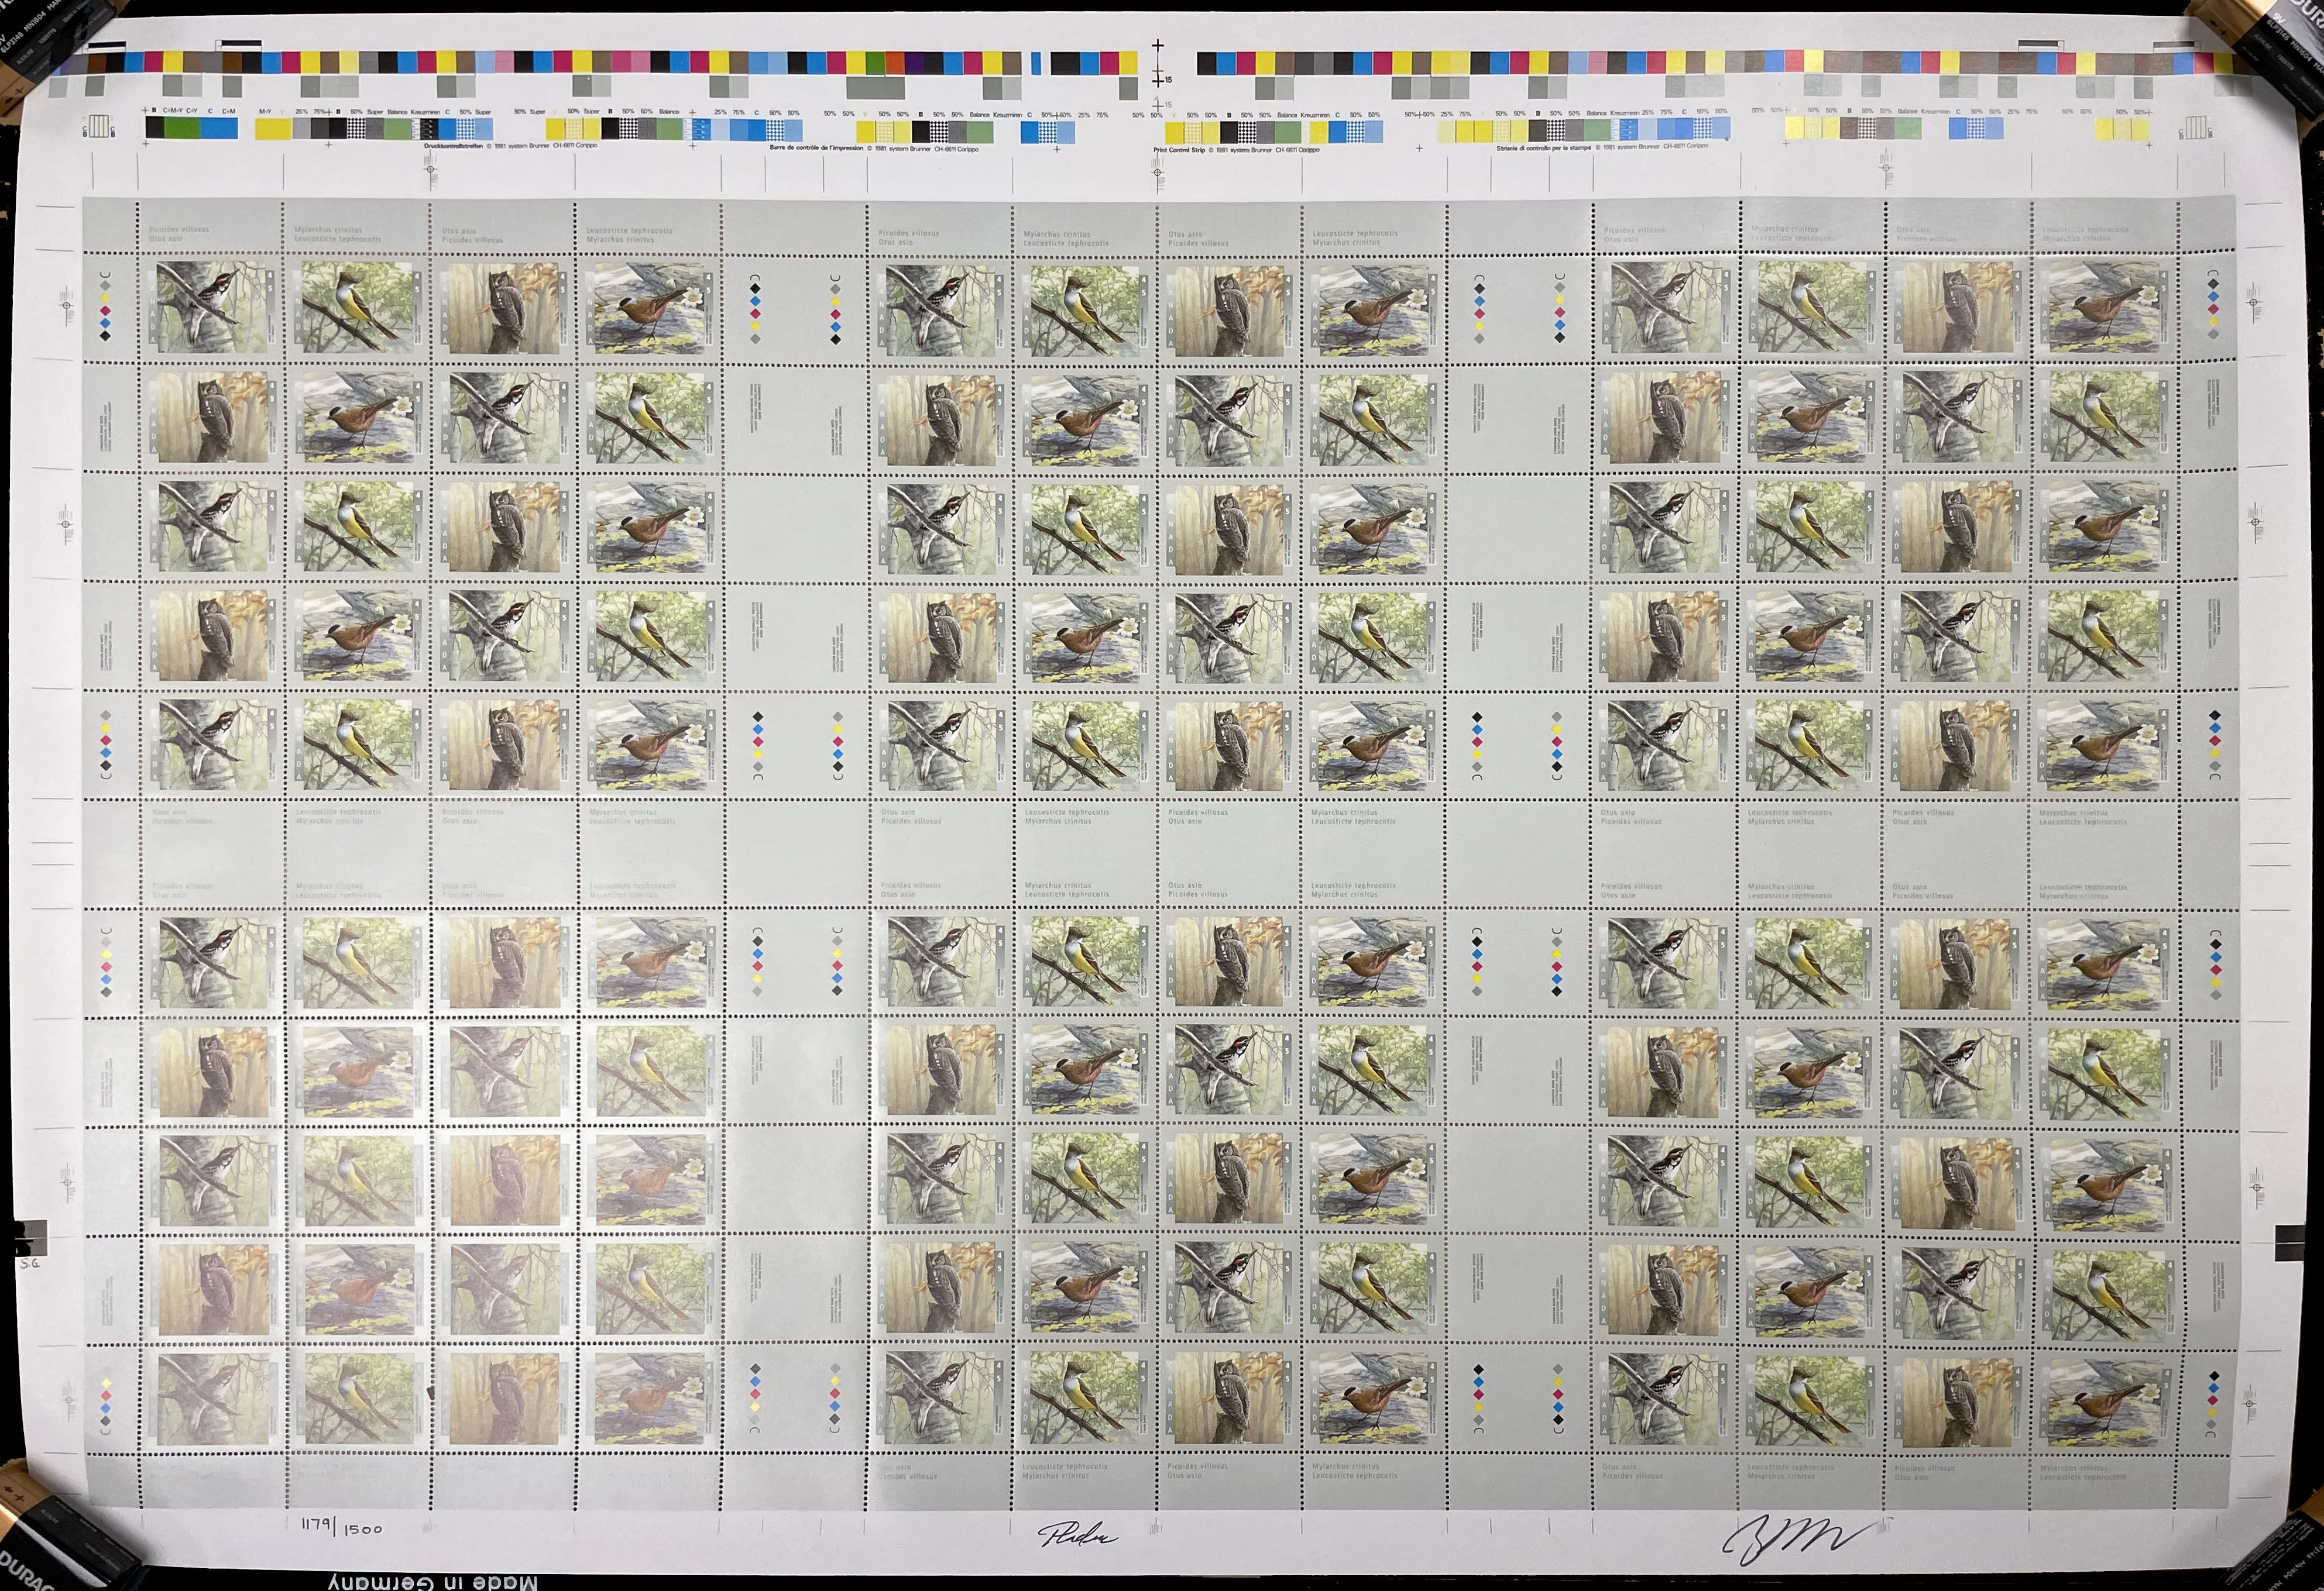2324x1591 pixels.
Task: Click the "Druckkontrollstreifen" caption under the control strip
Action: pos(455,146)
